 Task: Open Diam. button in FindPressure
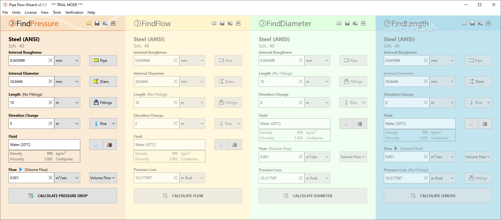click(x=103, y=82)
